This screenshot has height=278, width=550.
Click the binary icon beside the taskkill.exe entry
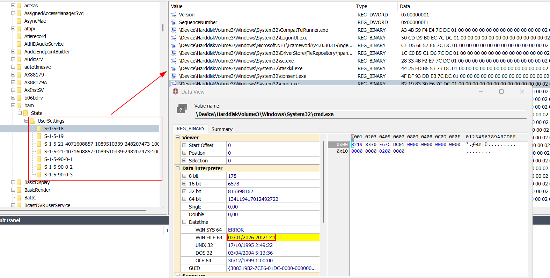(174, 68)
